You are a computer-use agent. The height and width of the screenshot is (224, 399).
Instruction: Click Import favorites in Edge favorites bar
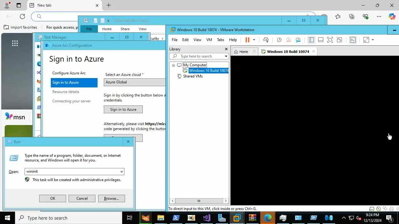click(x=20, y=27)
